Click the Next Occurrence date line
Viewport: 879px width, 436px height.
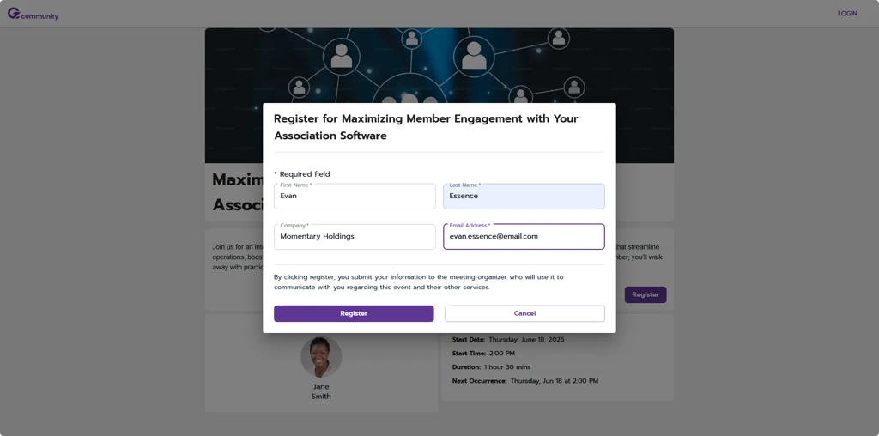pos(524,381)
